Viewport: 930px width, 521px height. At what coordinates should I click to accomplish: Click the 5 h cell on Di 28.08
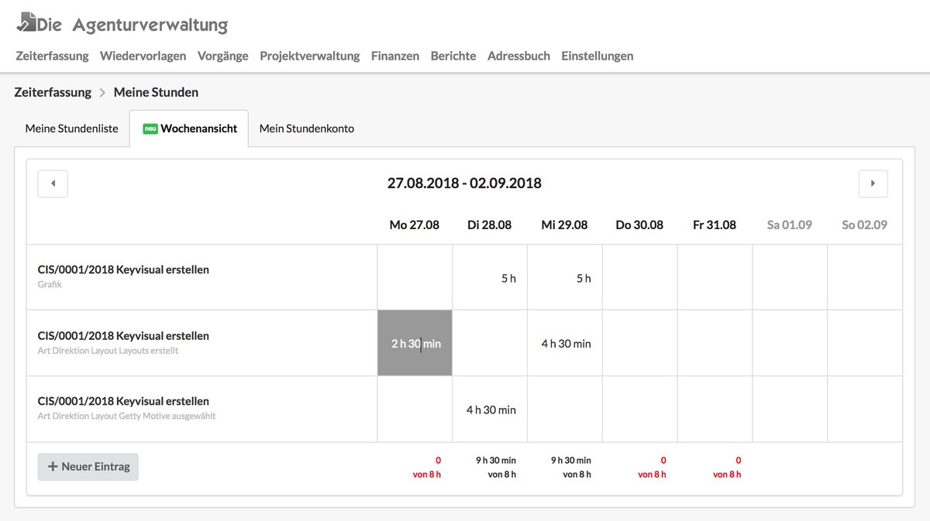coord(490,278)
